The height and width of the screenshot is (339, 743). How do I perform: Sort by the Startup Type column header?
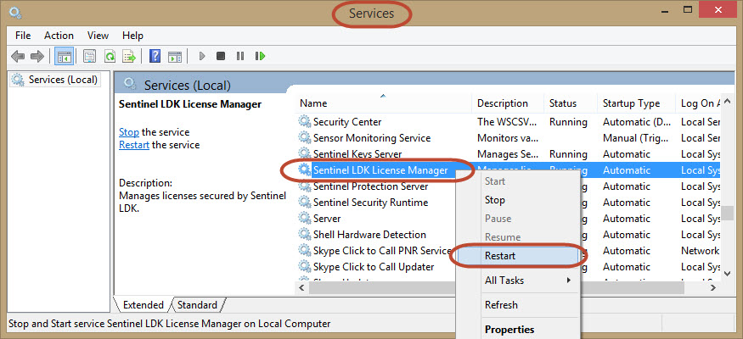[637, 103]
